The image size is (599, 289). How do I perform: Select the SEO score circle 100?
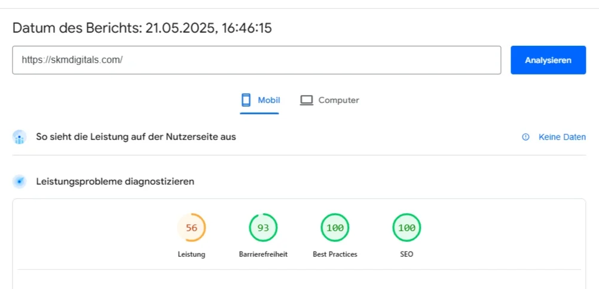407,228
